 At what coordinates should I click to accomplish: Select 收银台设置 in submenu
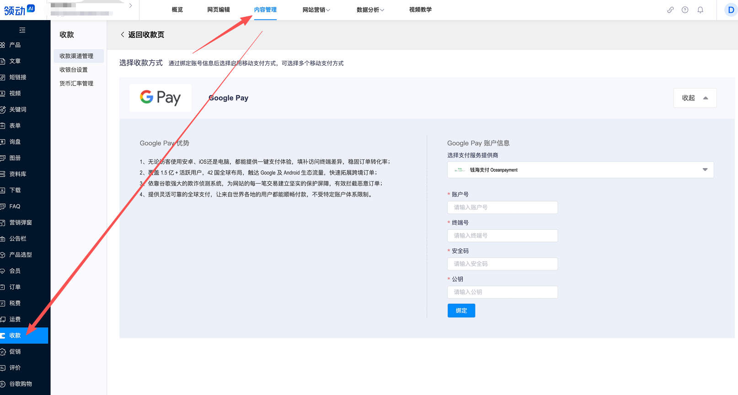coord(74,70)
